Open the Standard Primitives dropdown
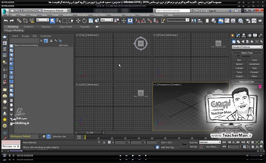The height and width of the screenshot is (163, 266). (x=247, y=47)
